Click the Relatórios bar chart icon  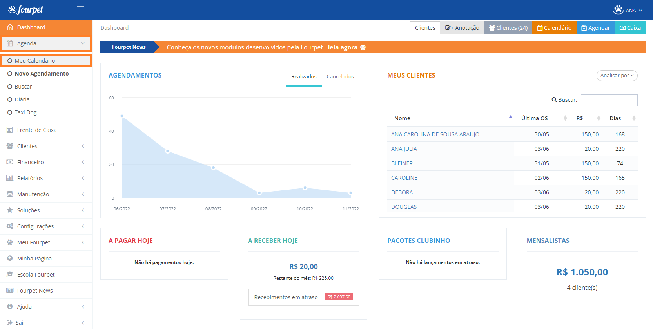point(10,178)
